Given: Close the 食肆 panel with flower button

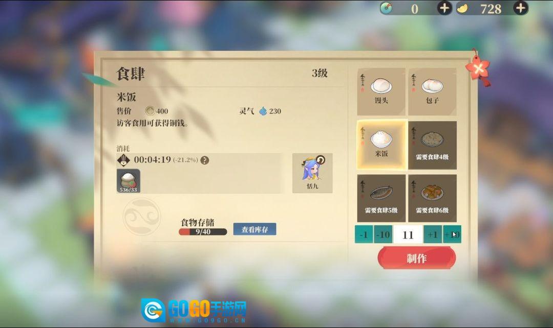Looking at the screenshot, I should pos(478,68).
